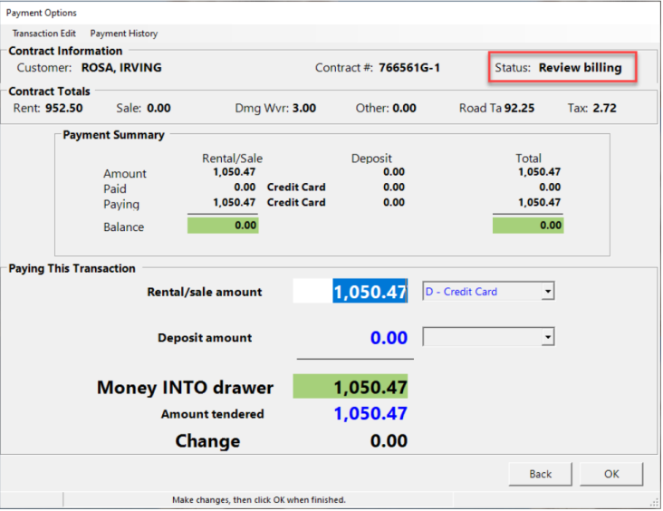The width and height of the screenshot is (663, 511).
Task: Click the Tax value 2.72
Action: click(x=604, y=109)
